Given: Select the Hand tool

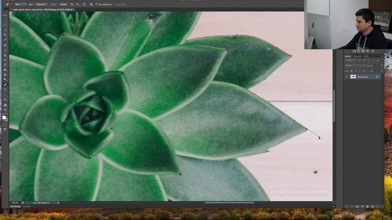Looking at the screenshot, I should point(5,105).
